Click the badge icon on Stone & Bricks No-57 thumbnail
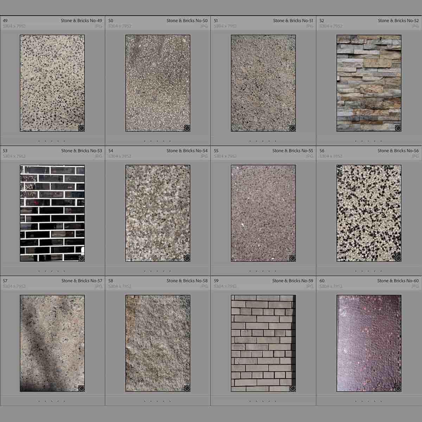 tap(81, 388)
